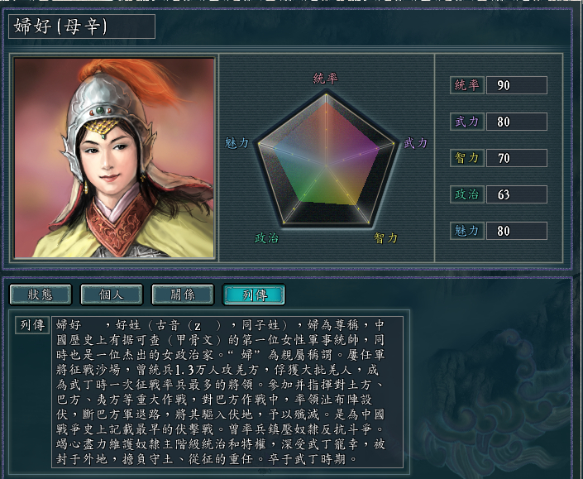The width and height of the screenshot is (583, 479).
Task: Open the 狀態 tab
Action: 39,295
